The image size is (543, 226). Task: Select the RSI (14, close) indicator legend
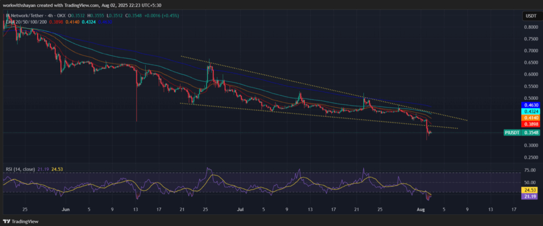[20, 168]
